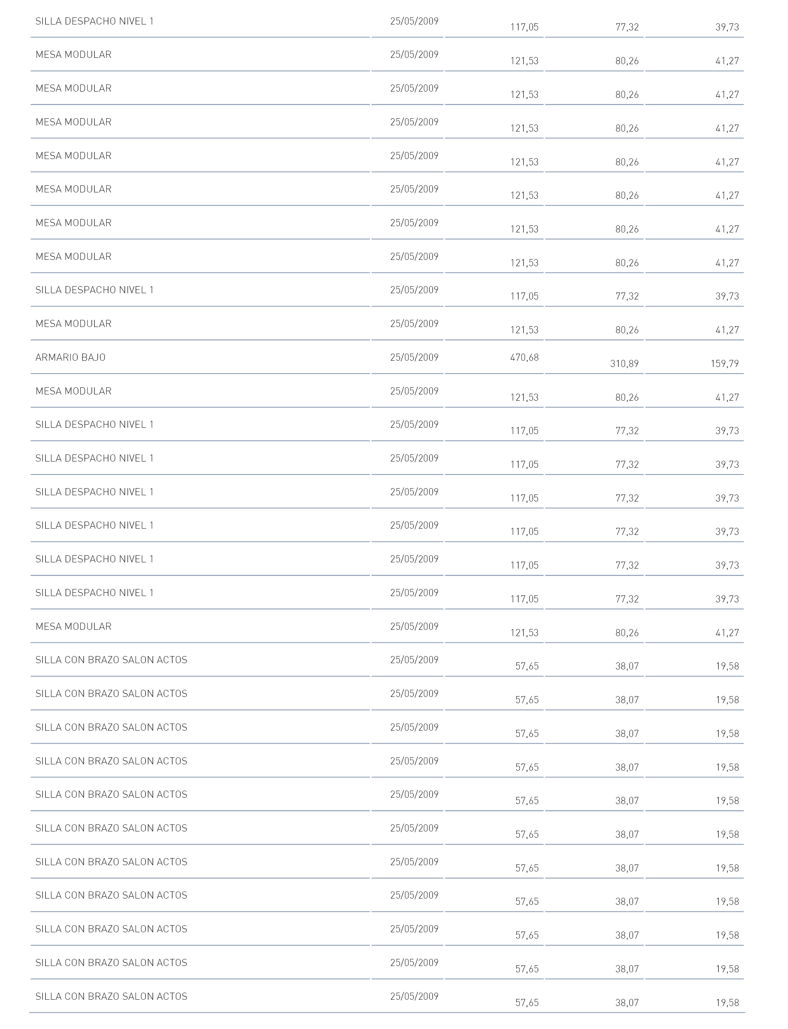This screenshot has width=788, height=1029.
Task: Select the 25/05/2009 date in the topmost row
Action: point(414,21)
